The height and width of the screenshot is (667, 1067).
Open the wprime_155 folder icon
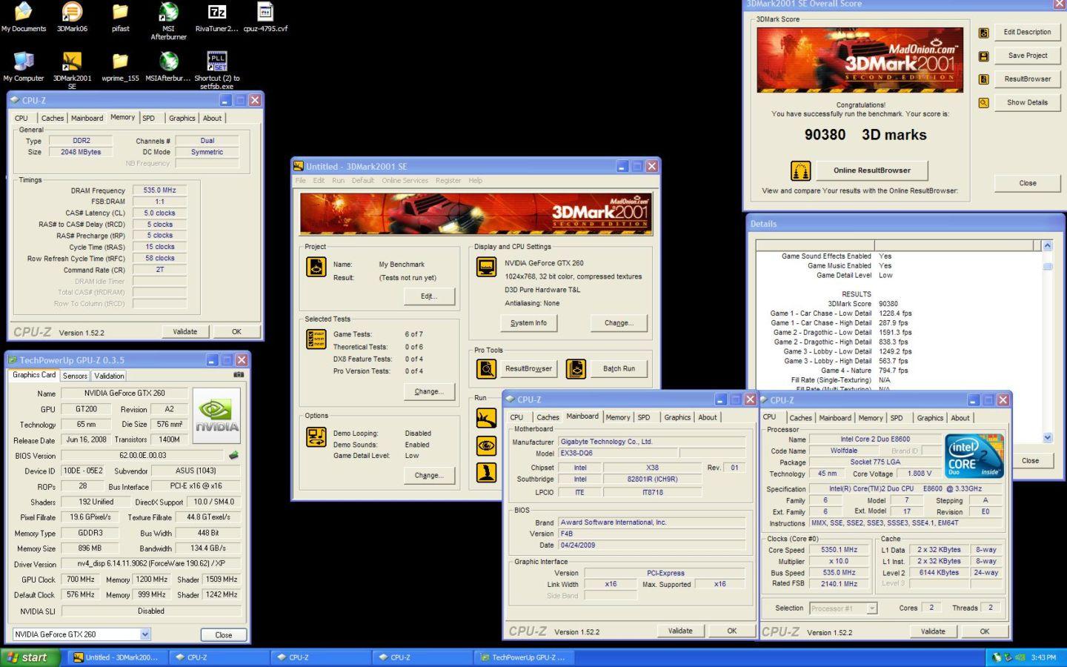(120, 67)
